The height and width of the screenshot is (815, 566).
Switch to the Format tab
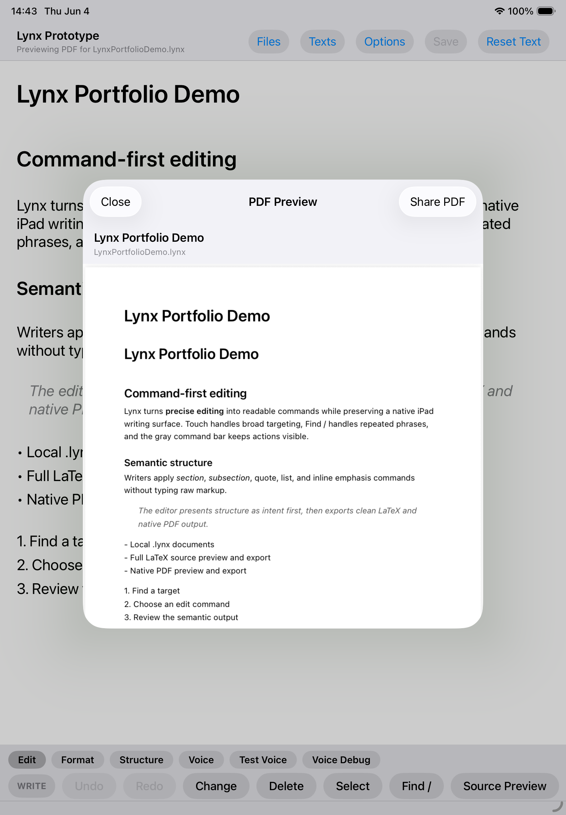[78, 759]
